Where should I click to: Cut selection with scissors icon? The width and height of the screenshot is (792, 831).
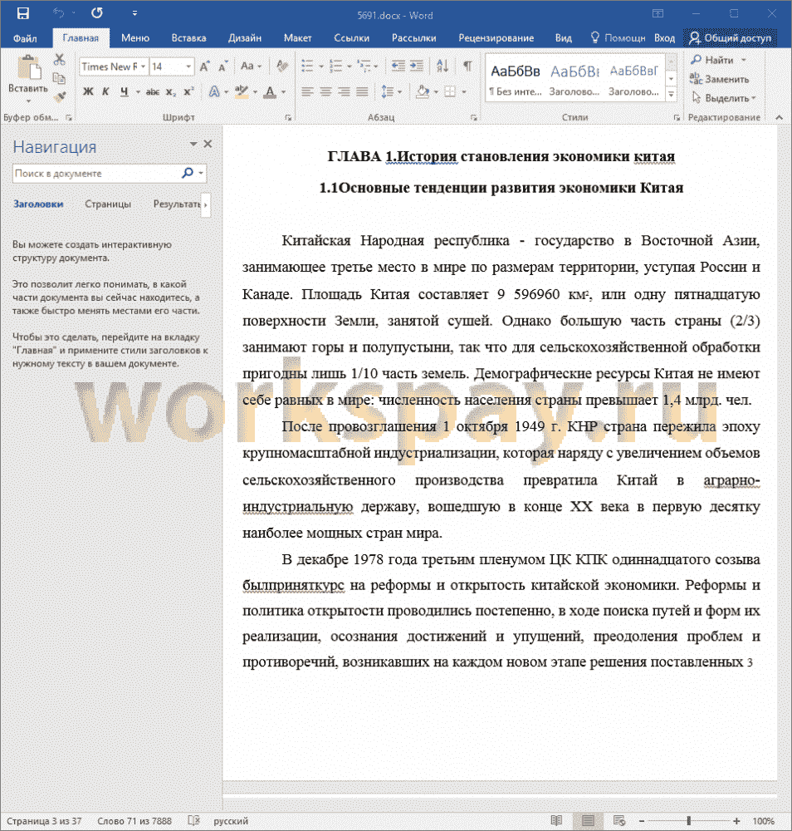59,59
